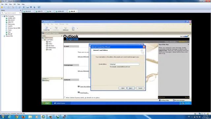The height and width of the screenshot is (119, 211).
Task: Click Cancel in Internet Connection Wizard
Action: [x=140, y=88]
